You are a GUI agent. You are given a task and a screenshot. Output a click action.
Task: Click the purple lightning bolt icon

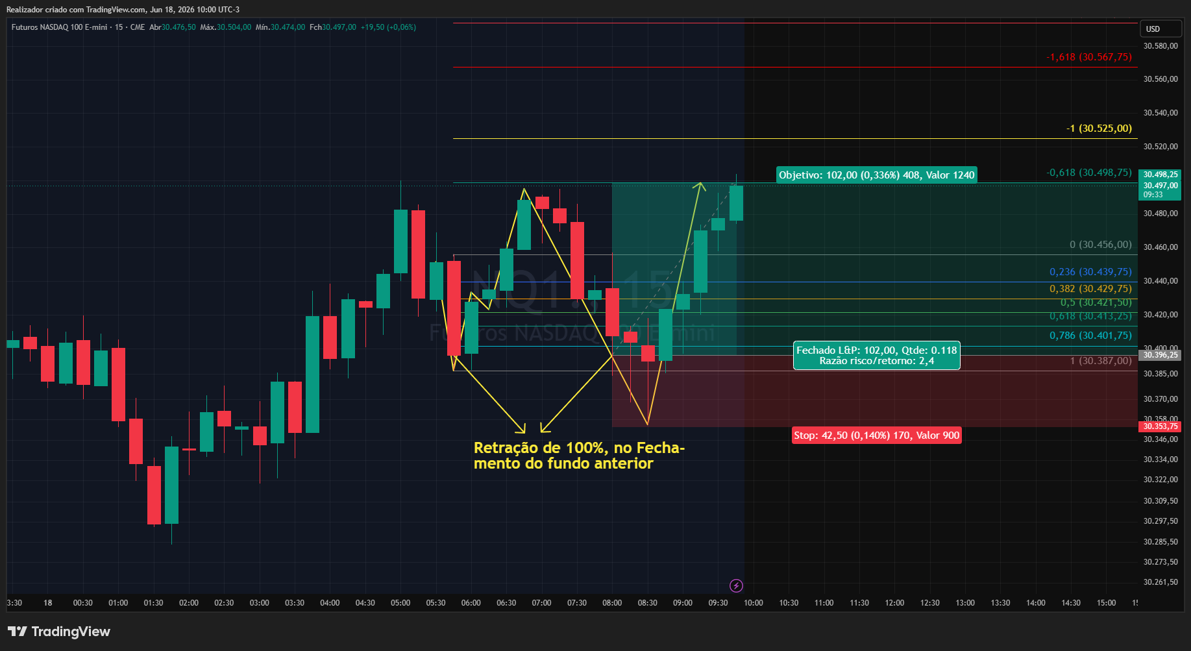(x=736, y=585)
